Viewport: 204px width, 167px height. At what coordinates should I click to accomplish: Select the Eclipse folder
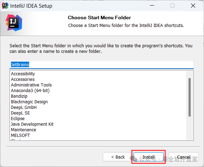pyautogui.click(x=18, y=118)
